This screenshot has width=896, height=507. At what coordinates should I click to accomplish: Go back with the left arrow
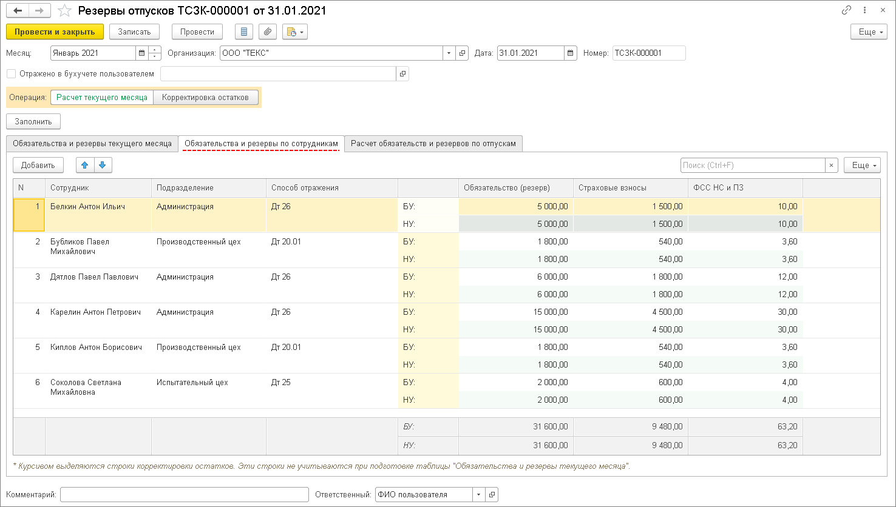tap(18, 11)
